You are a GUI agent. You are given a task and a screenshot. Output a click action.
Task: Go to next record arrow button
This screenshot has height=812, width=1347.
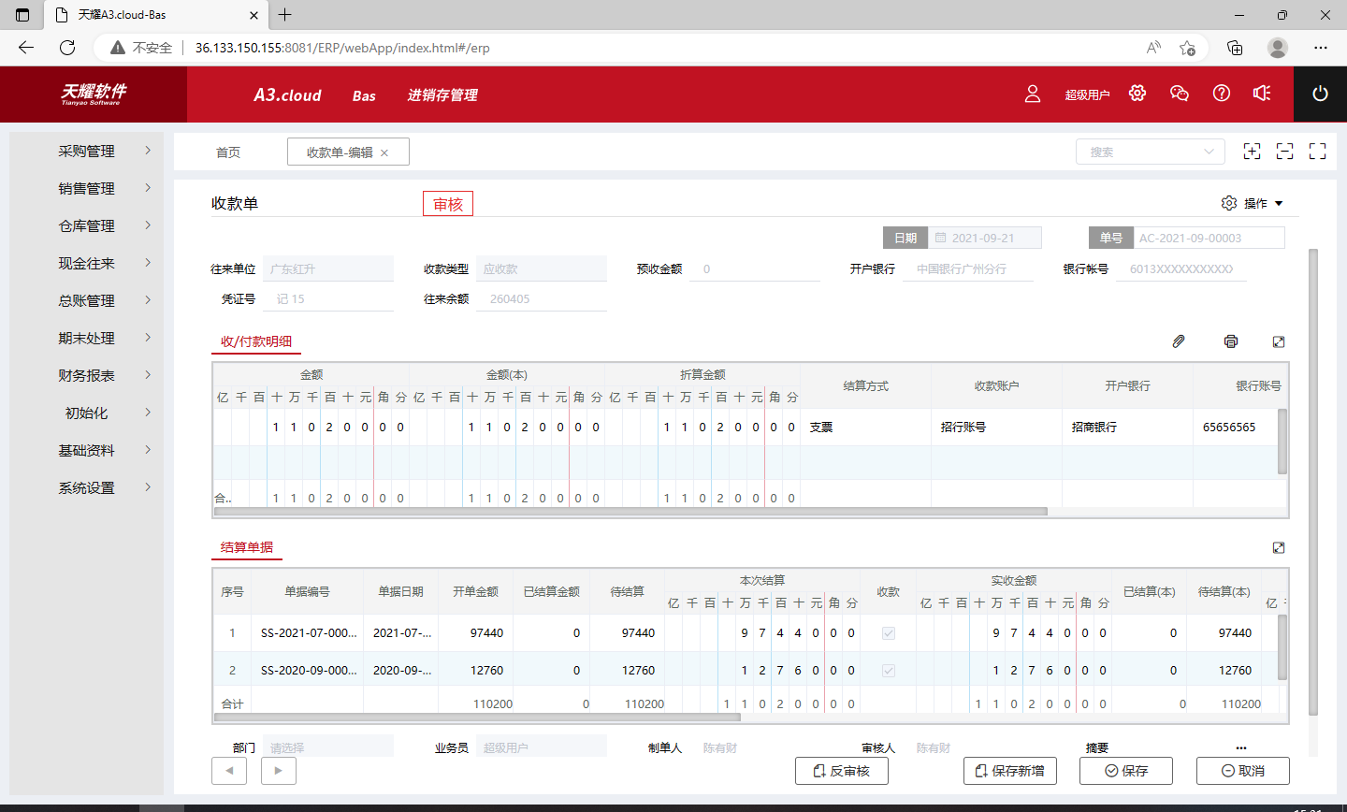(279, 771)
